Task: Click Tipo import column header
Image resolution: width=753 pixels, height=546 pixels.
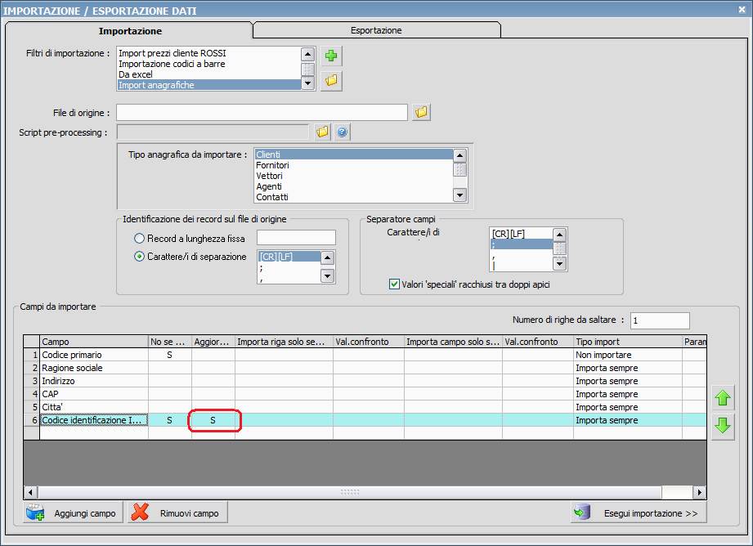Action: point(628,342)
